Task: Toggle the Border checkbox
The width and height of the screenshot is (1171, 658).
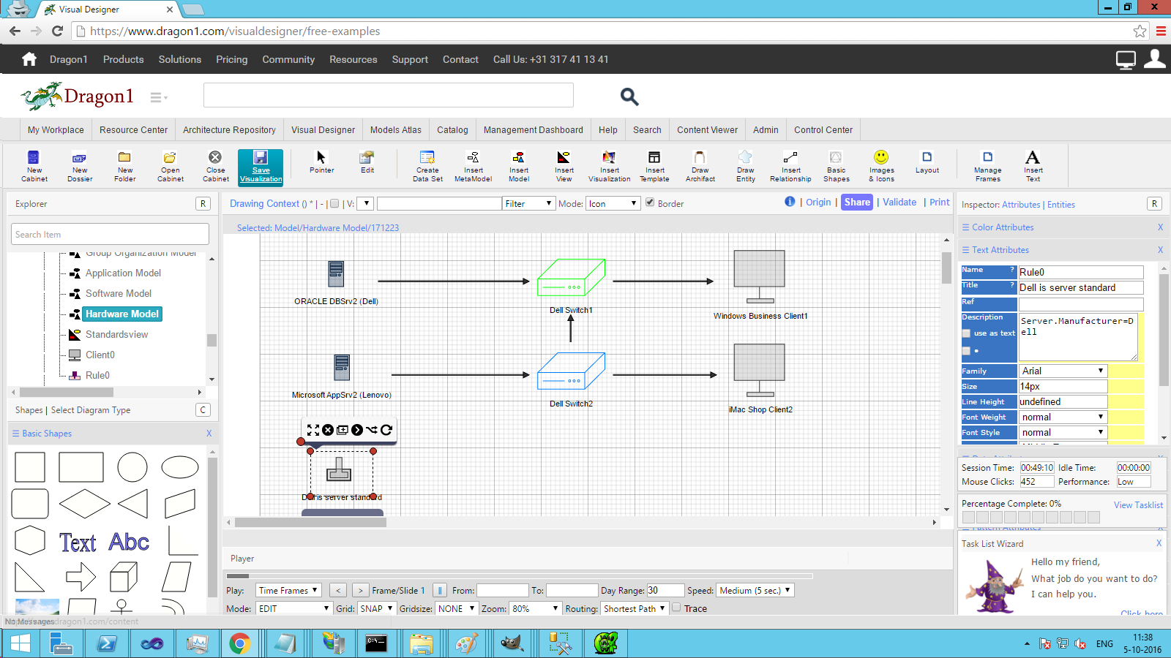Action: [650, 203]
